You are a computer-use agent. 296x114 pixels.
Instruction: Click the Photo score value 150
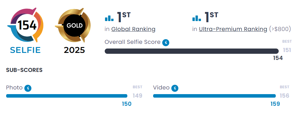[x=126, y=104]
